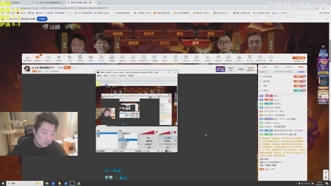Toggle the 显示器获取 source checkbox in OBS
This screenshot has height=186, width=331.
tap(120, 142)
